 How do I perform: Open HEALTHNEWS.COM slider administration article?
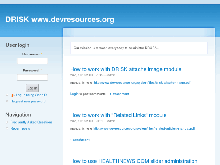click(134, 161)
